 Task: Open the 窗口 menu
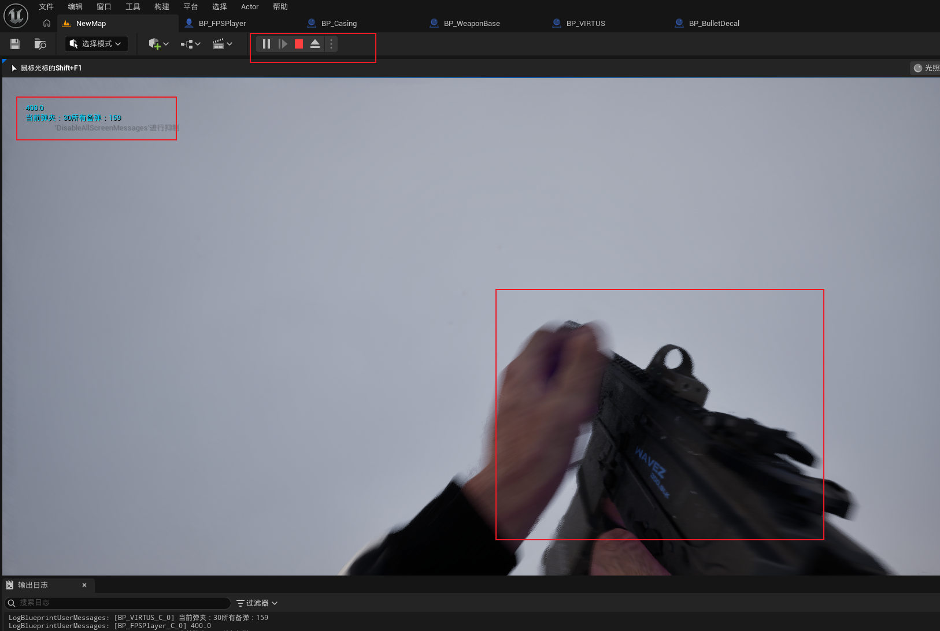coord(104,7)
